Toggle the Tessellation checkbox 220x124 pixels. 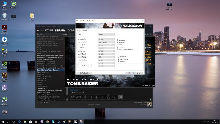tap(117, 47)
